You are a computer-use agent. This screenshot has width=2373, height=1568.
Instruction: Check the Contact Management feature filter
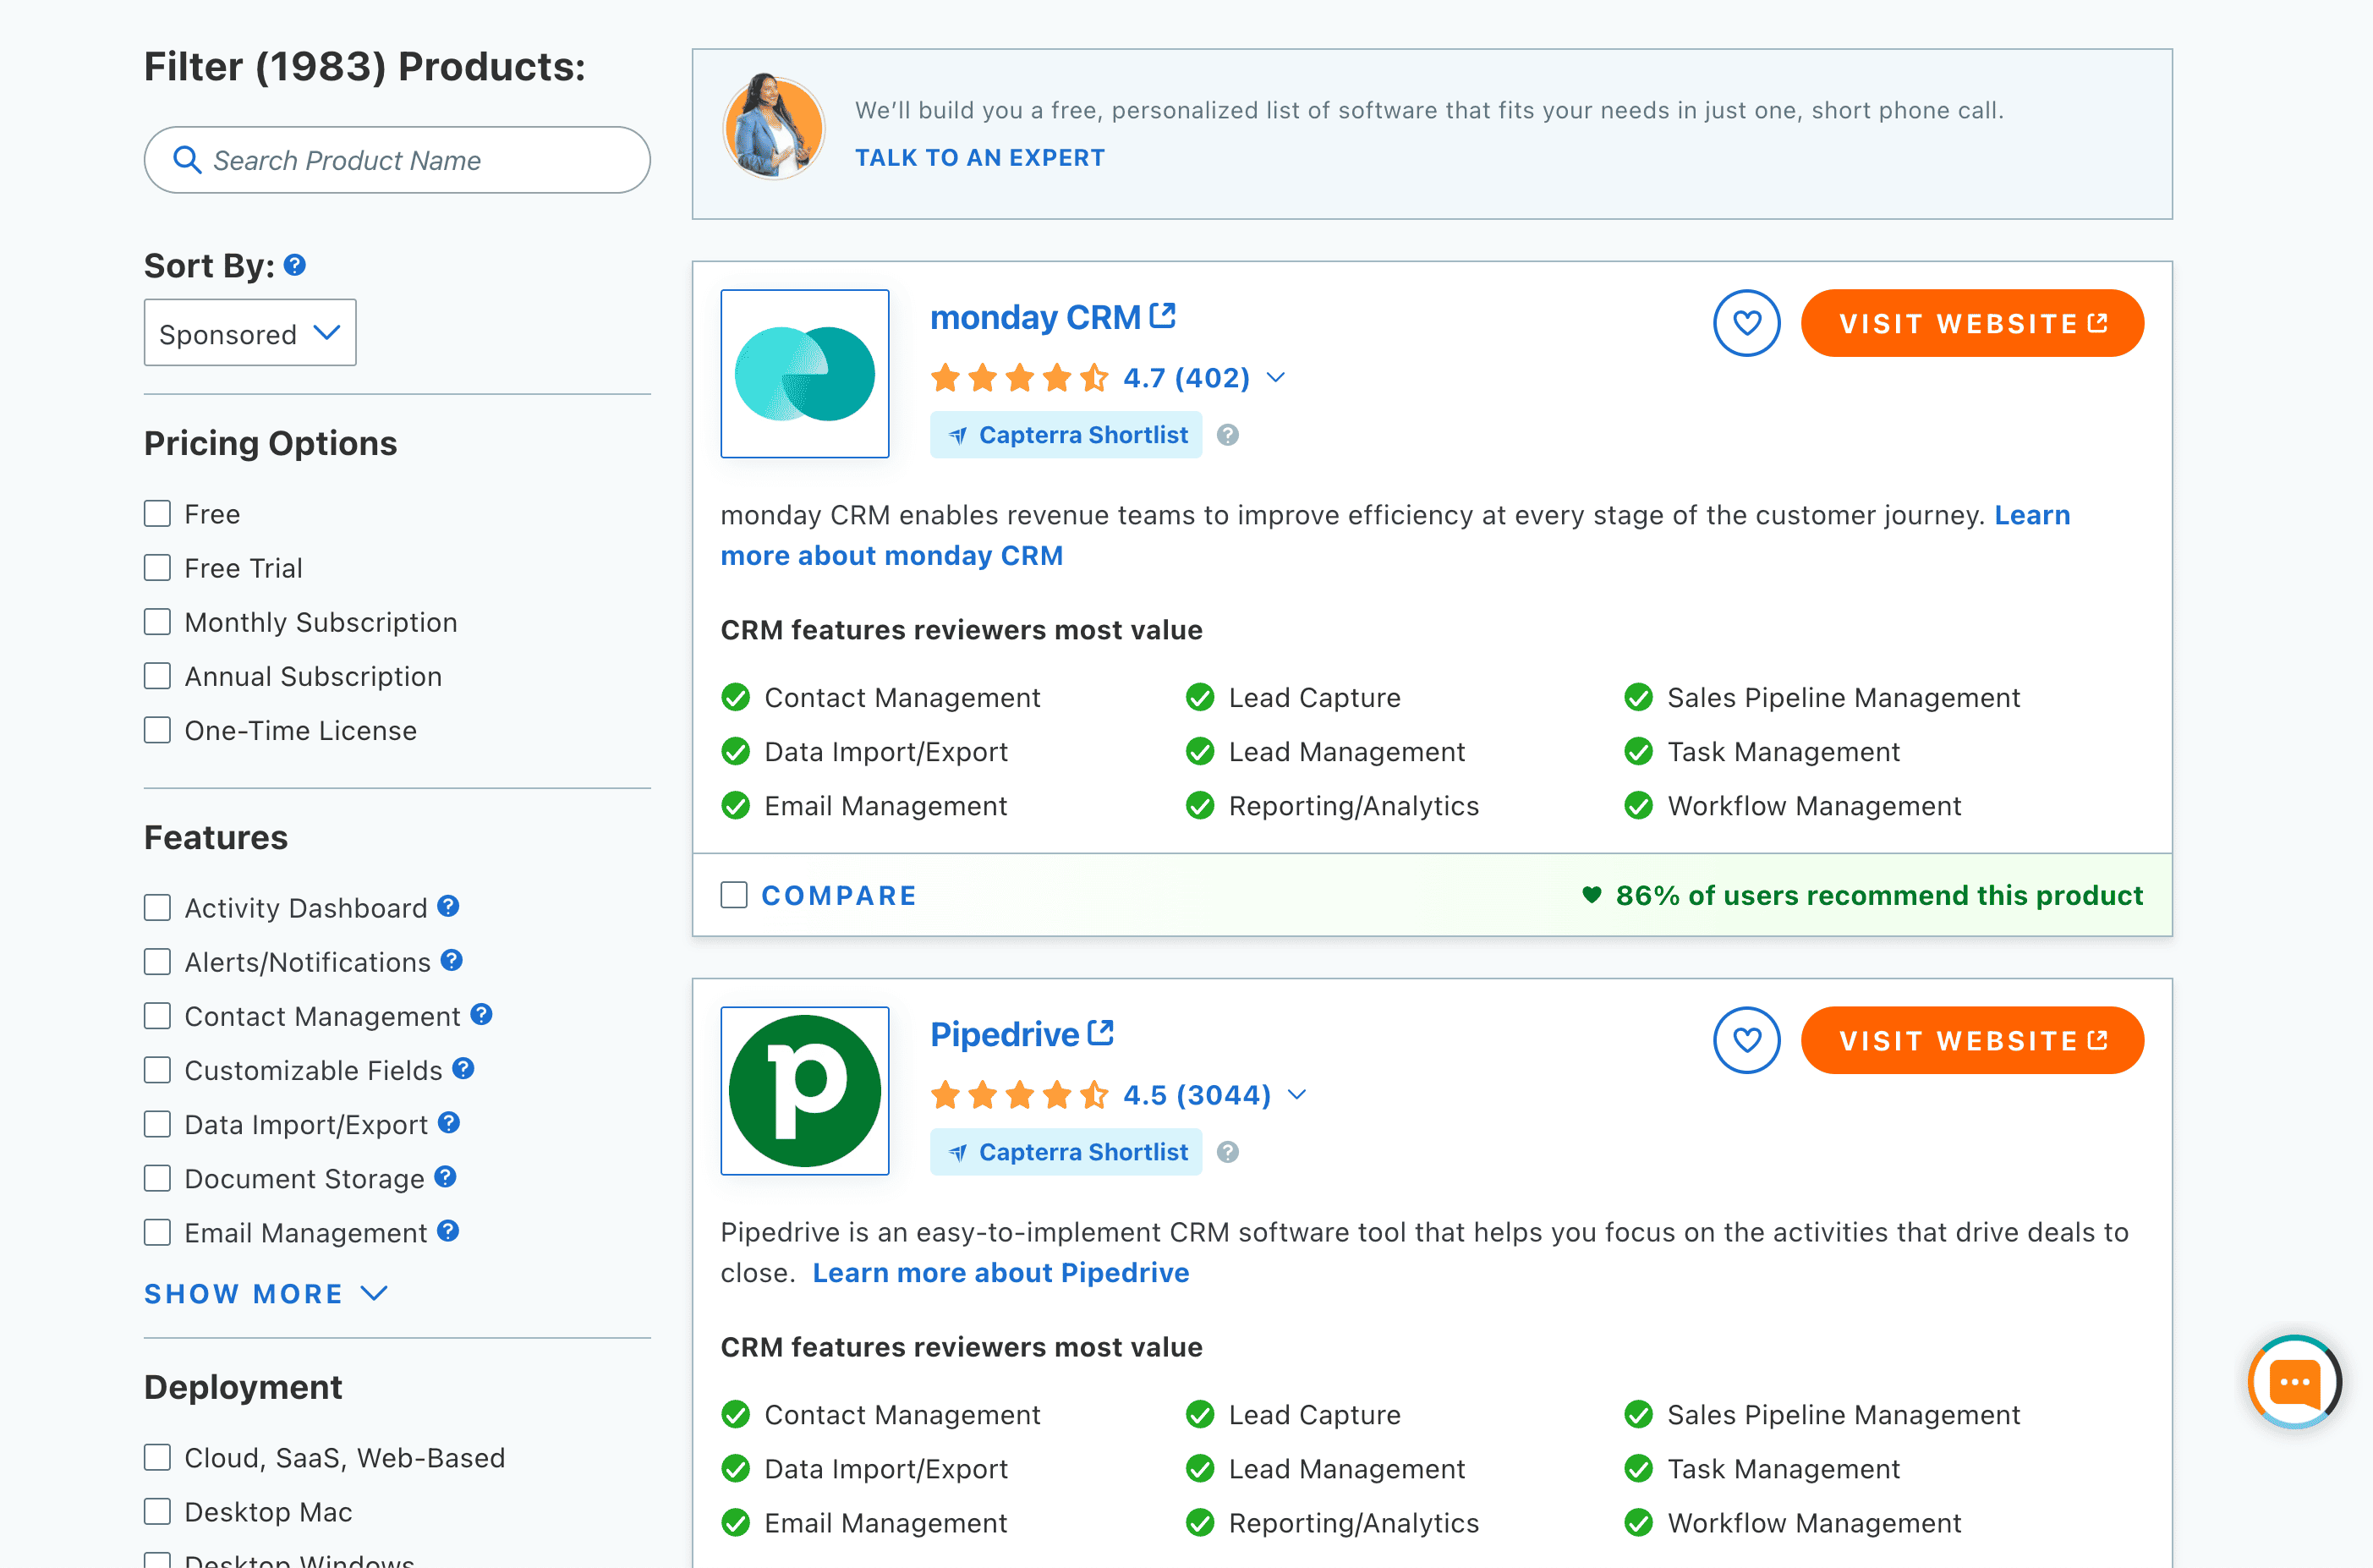[157, 1016]
